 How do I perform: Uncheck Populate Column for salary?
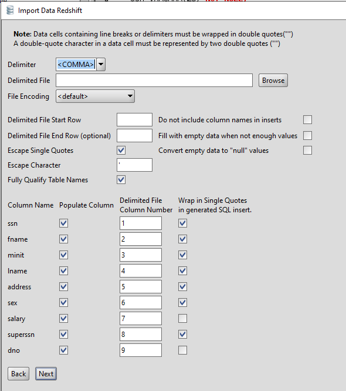coord(64,319)
